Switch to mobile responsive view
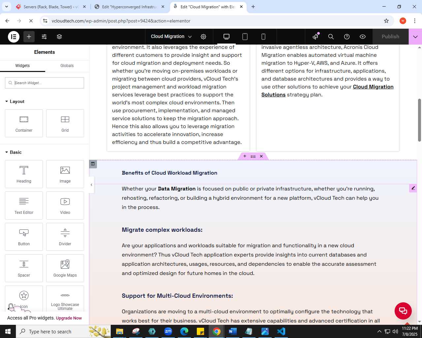Viewport: 422px width, 338px height. (263, 37)
